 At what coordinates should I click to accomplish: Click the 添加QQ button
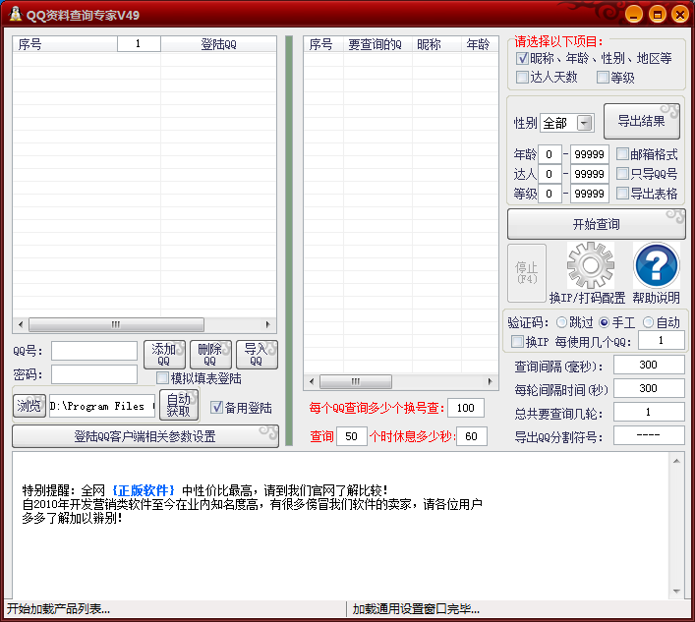point(164,355)
